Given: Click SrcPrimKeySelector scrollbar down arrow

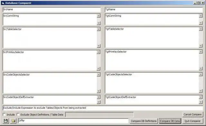Looking at the screenshot, I should (98, 68).
